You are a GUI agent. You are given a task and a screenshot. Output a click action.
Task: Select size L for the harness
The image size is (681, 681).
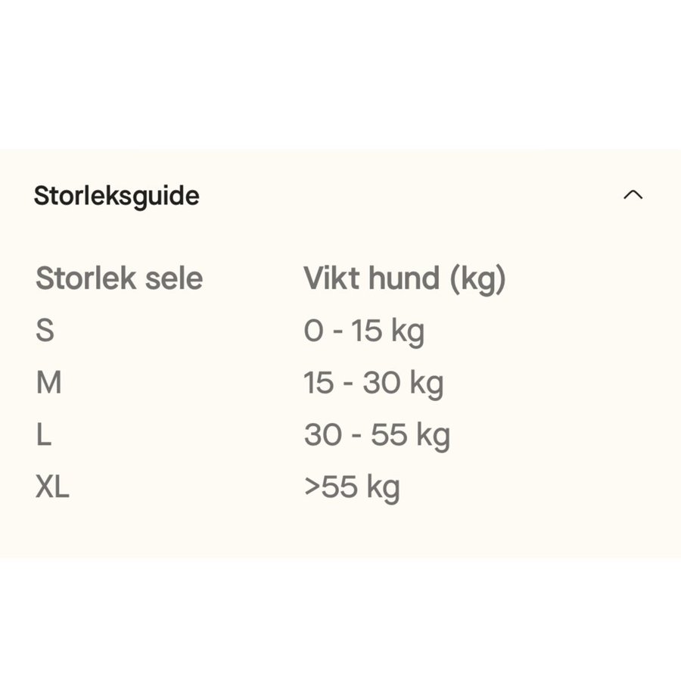[44, 435]
